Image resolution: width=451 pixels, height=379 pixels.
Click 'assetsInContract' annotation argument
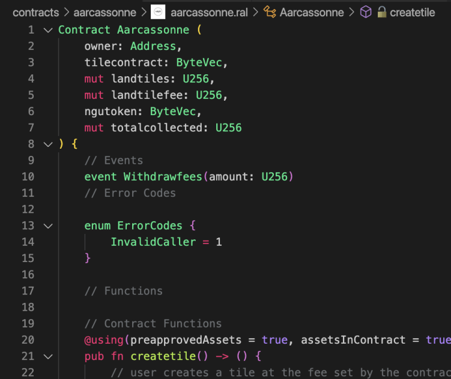(353, 340)
